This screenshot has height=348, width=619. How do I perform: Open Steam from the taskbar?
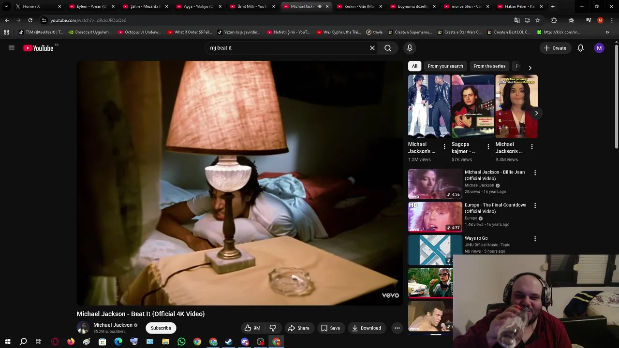click(229, 342)
